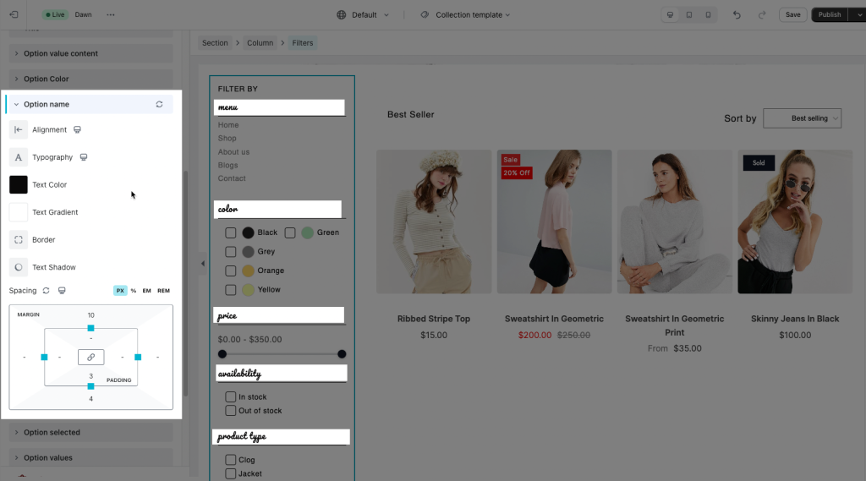Screen dimensions: 866x481
Task: Click the left panel vertical scrollbar
Action: (185, 283)
